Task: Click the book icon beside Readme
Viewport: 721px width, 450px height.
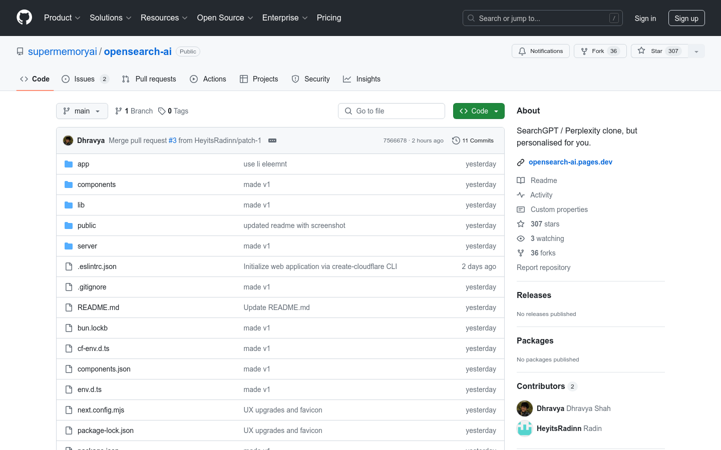Action: coord(521,180)
